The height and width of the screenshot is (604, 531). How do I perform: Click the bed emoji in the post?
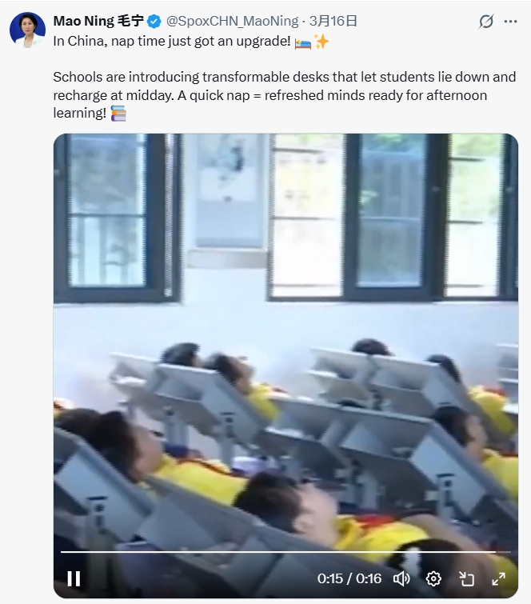click(x=302, y=42)
